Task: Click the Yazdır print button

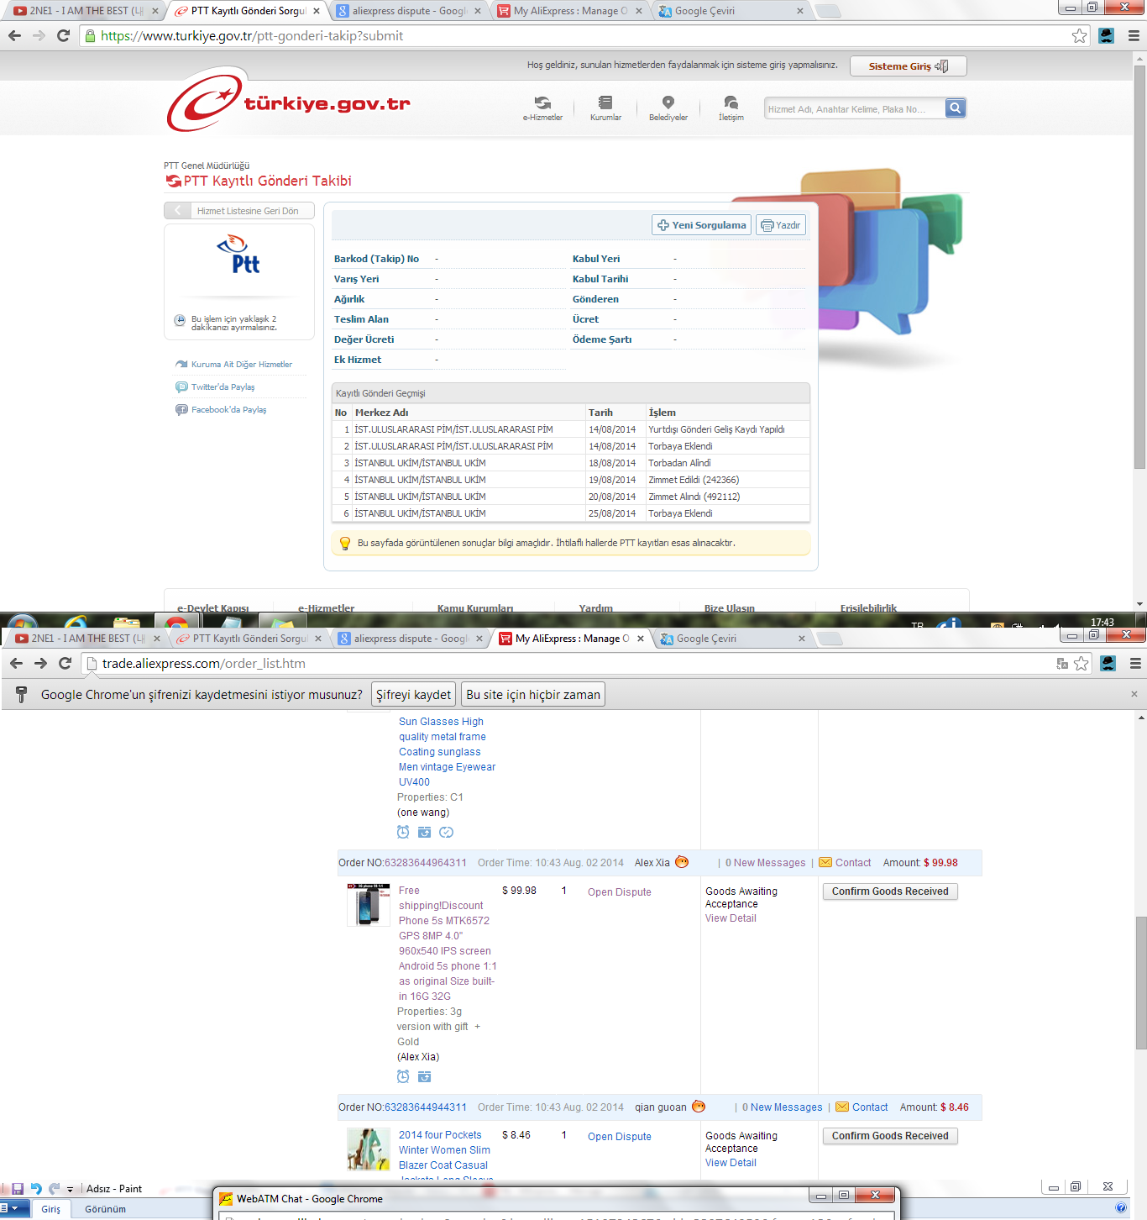Action: click(x=781, y=225)
